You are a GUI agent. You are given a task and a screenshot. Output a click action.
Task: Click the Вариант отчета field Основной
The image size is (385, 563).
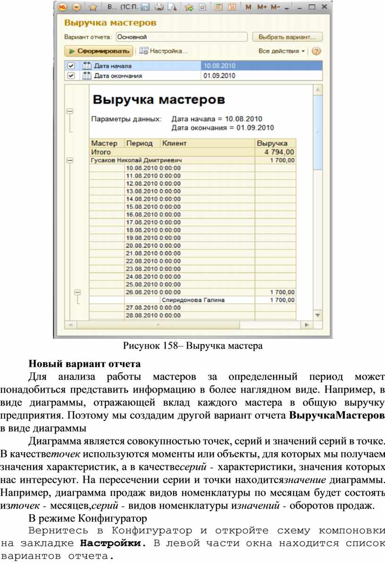[x=182, y=37]
